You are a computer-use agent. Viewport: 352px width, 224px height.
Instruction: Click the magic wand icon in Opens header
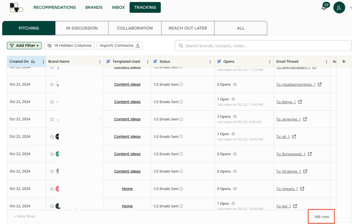click(x=219, y=61)
